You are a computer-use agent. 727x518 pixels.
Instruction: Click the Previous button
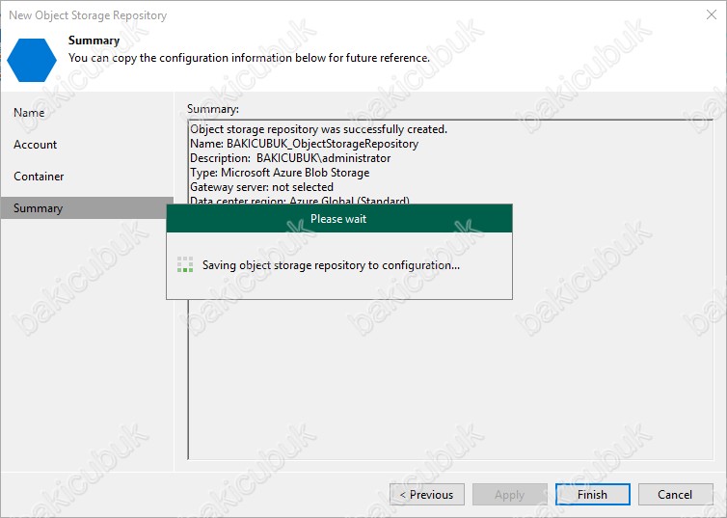pos(427,494)
